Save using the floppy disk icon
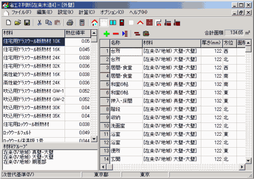254x179 pixels. tap(27, 22)
